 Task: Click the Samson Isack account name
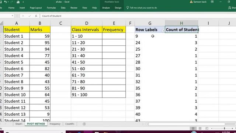tap(200, 2)
